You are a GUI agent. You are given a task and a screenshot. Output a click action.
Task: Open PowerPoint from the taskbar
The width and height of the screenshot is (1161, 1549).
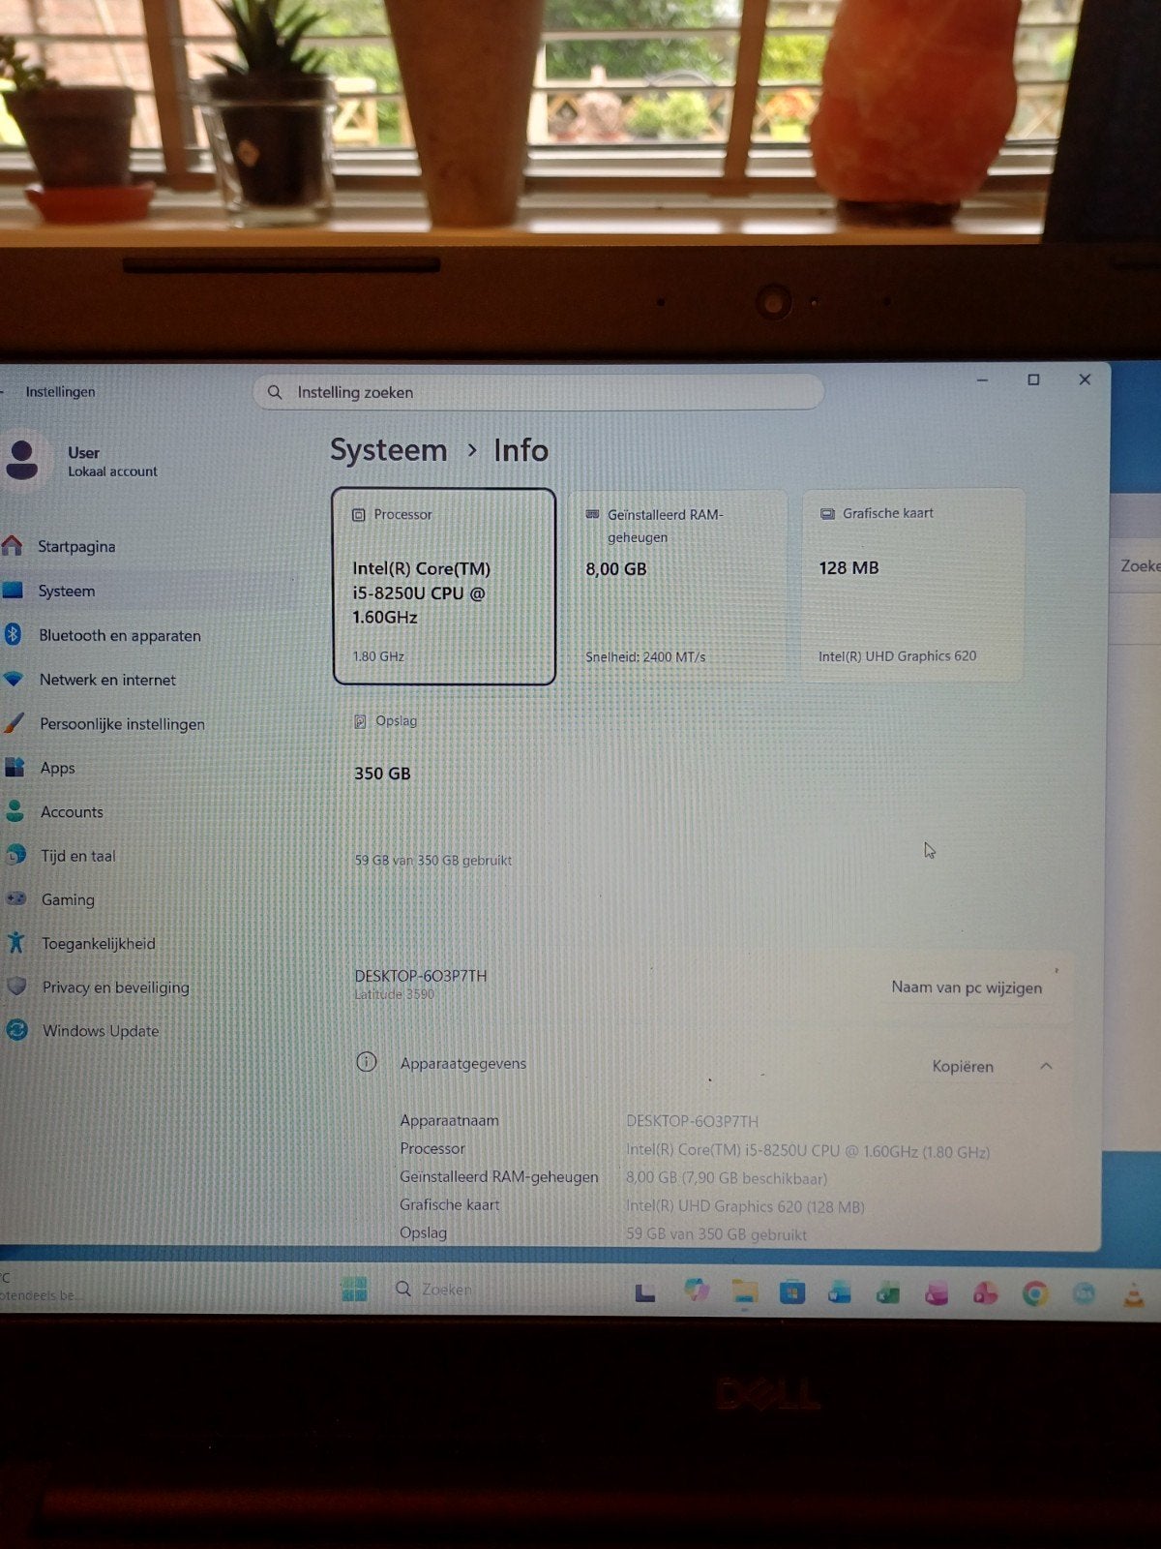pyautogui.click(x=985, y=1293)
